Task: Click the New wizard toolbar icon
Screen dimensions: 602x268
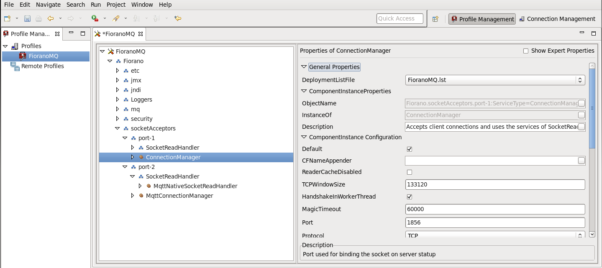Action: pos(7,18)
